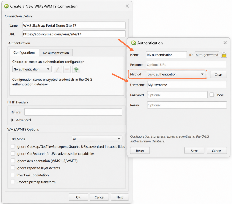The height and width of the screenshot is (204, 232).
Task: Close the Authentication dialog
Action: (x=225, y=43)
